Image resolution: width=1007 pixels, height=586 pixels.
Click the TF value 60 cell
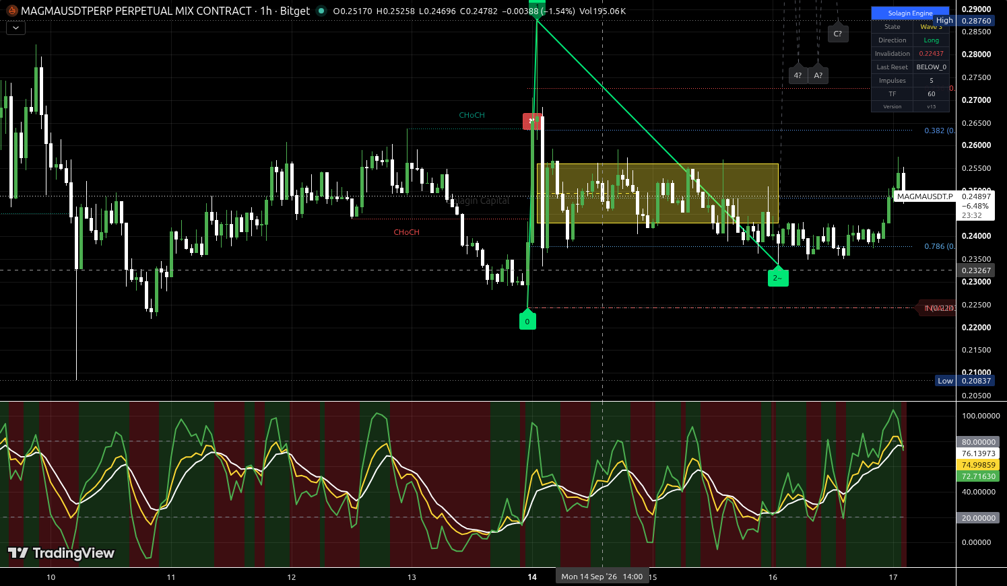[931, 94]
